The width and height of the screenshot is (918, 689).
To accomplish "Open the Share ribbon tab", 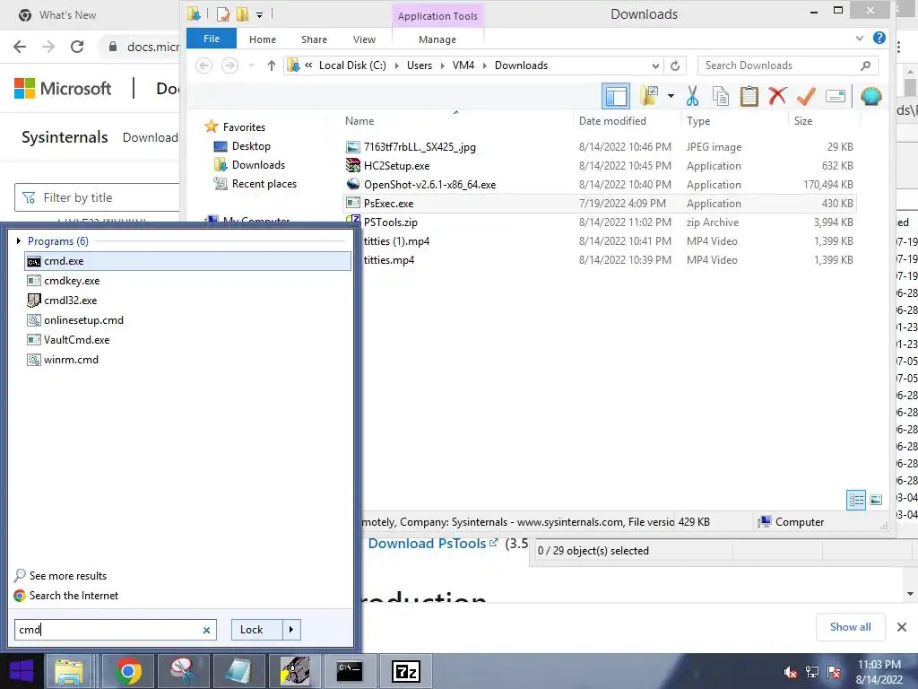I will pyautogui.click(x=314, y=39).
